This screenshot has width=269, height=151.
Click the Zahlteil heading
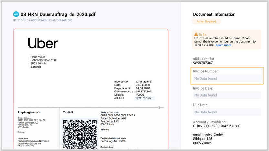[x=68, y=113]
